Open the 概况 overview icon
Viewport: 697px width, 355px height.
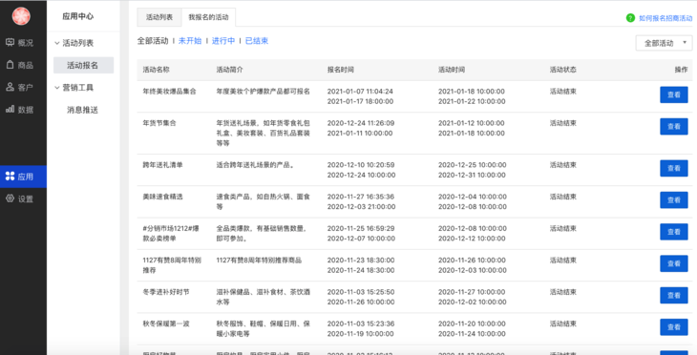click(10, 43)
